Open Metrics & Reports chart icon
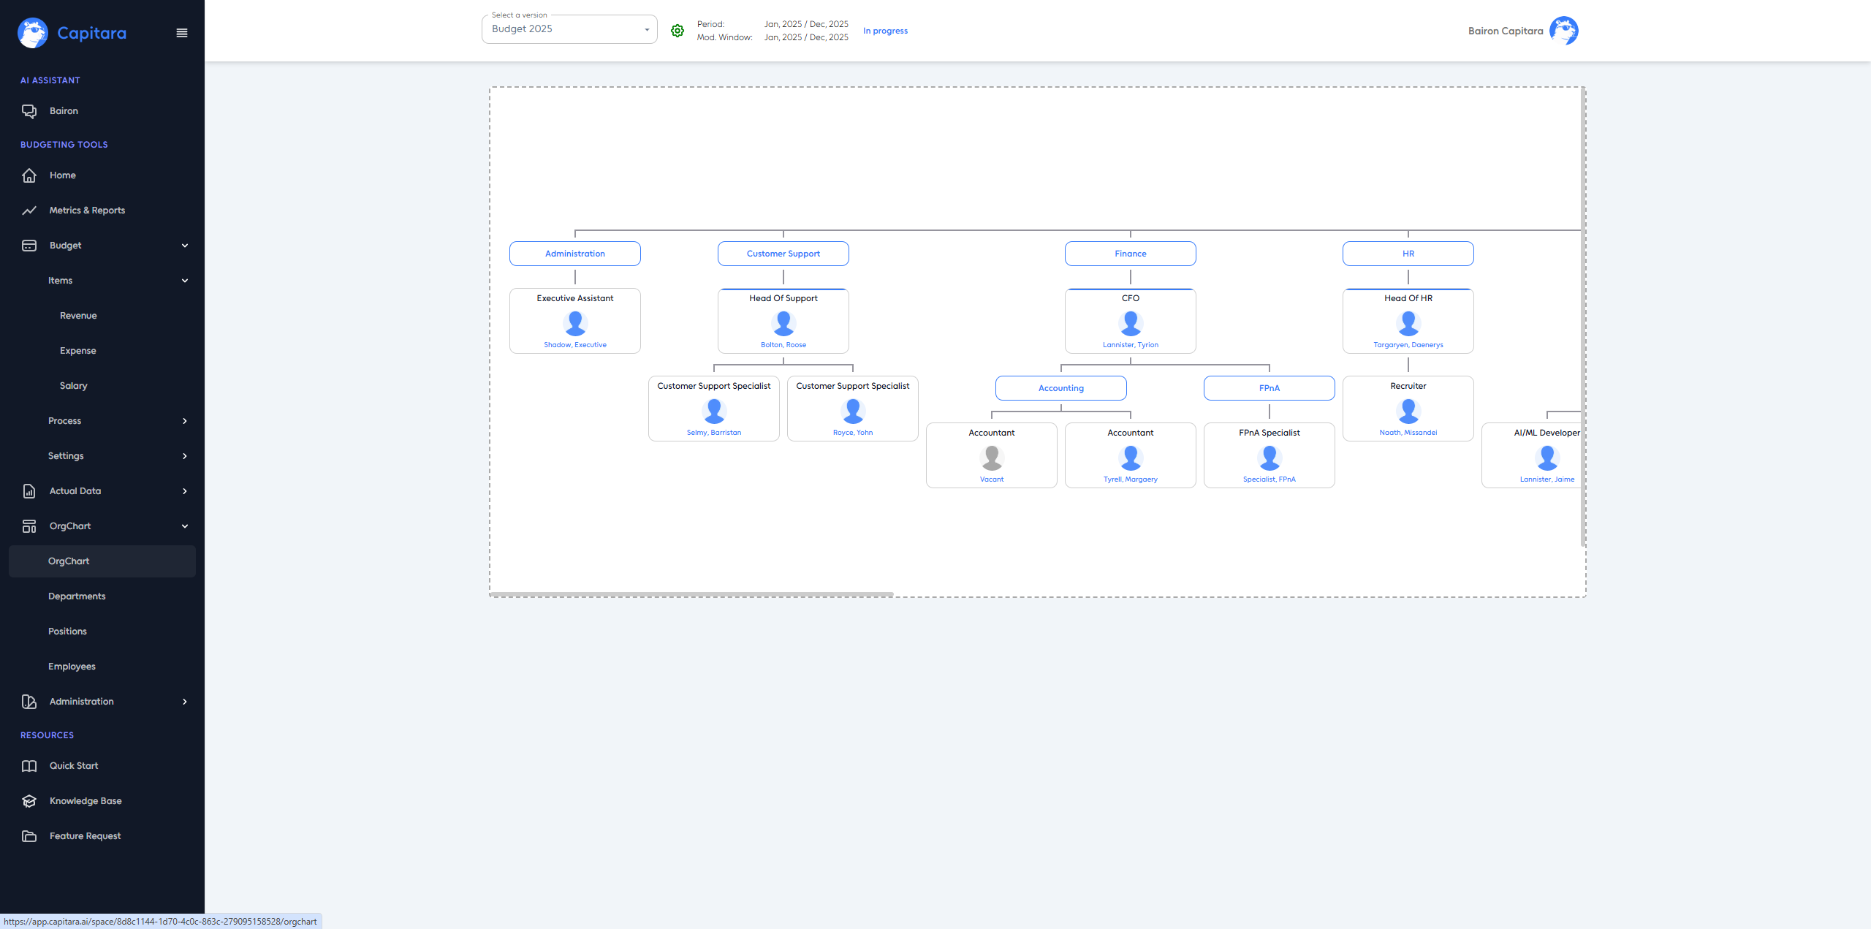 click(29, 211)
